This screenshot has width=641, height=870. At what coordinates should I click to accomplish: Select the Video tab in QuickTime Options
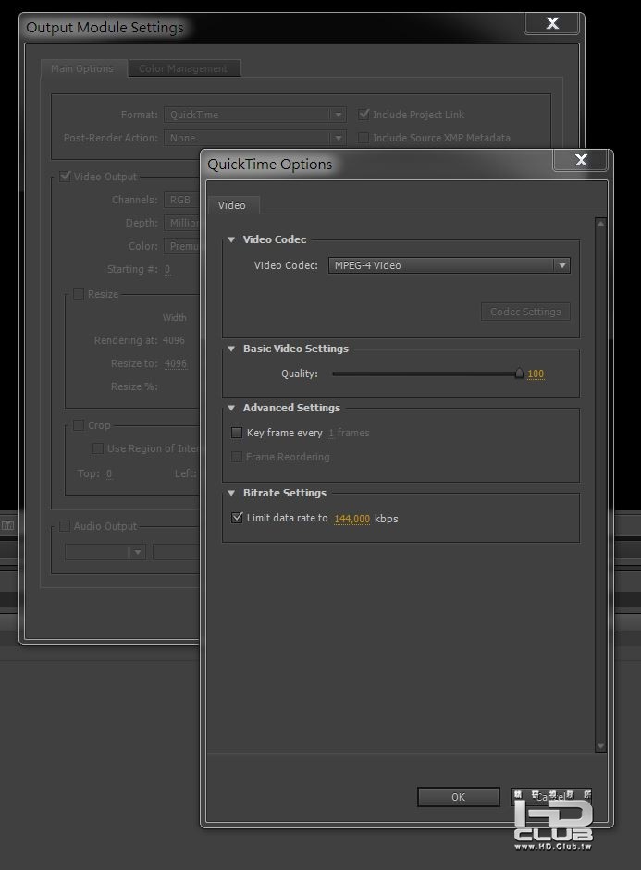click(x=232, y=205)
